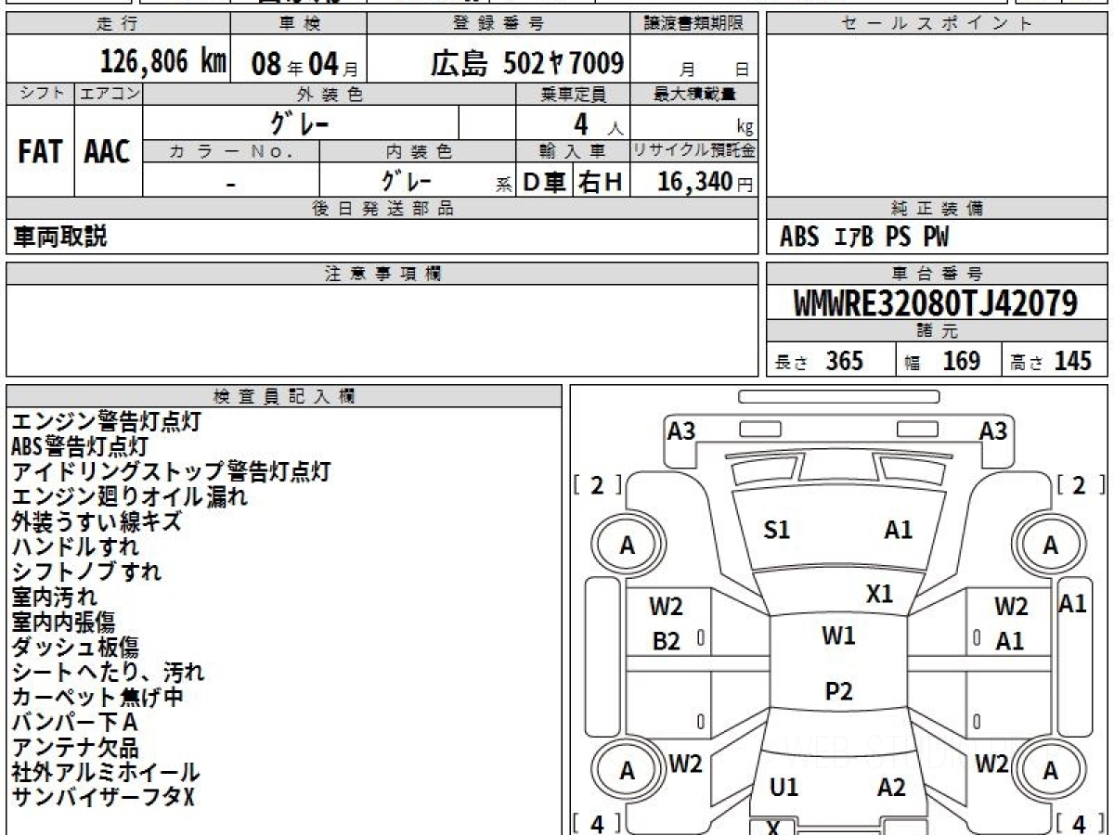
Task: Click registration number 広島 502ヤ7009
Action: click(526, 62)
